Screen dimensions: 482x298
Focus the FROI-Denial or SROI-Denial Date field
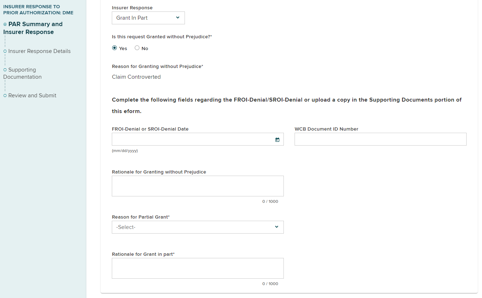coord(192,139)
